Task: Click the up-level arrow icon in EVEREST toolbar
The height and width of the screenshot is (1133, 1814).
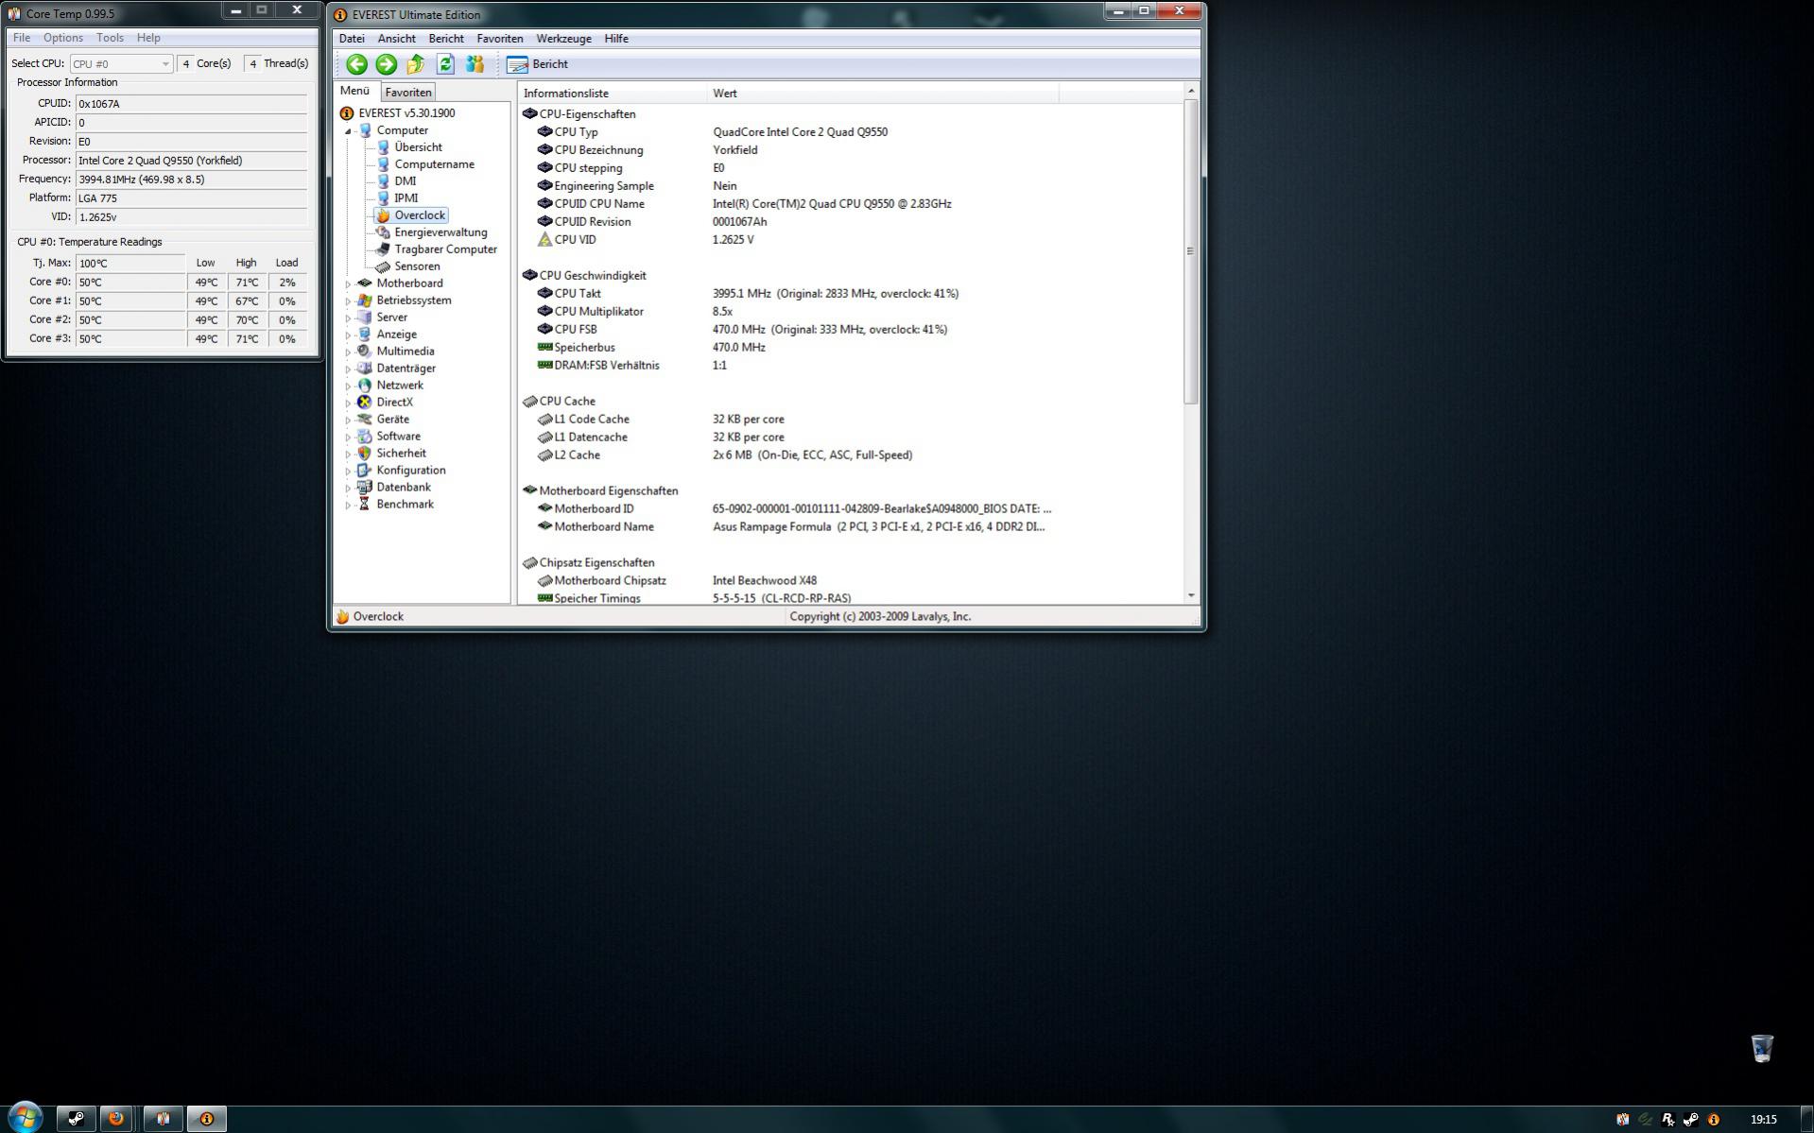Action: tap(415, 64)
